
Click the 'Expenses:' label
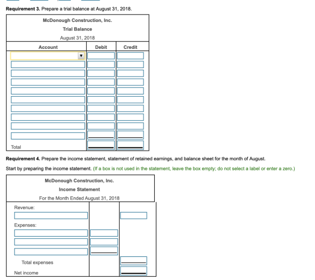point(25,225)
